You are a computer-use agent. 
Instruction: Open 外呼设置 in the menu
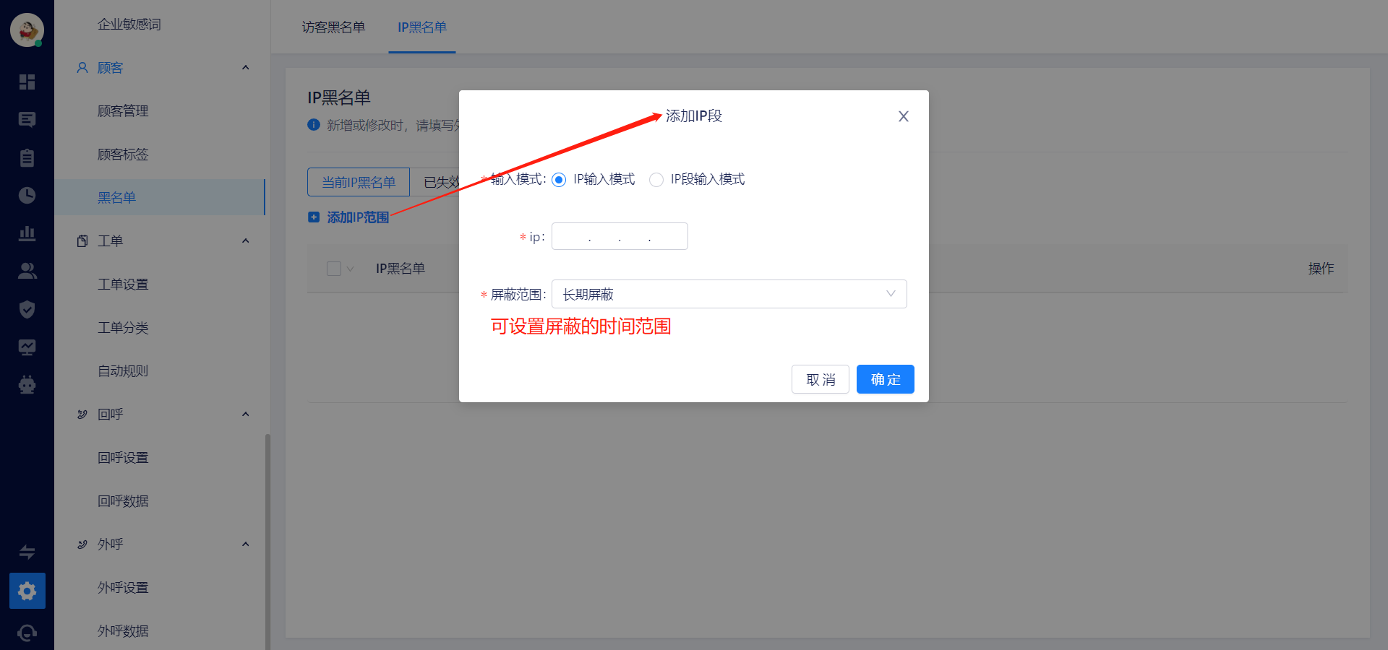click(x=123, y=588)
